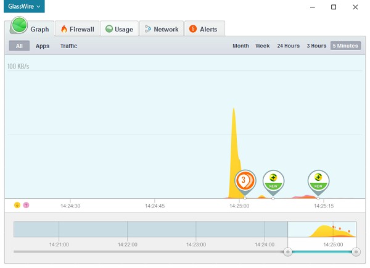Open the GlassWire main menu dropdown
This screenshot has height=268, width=370.
[24, 7]
